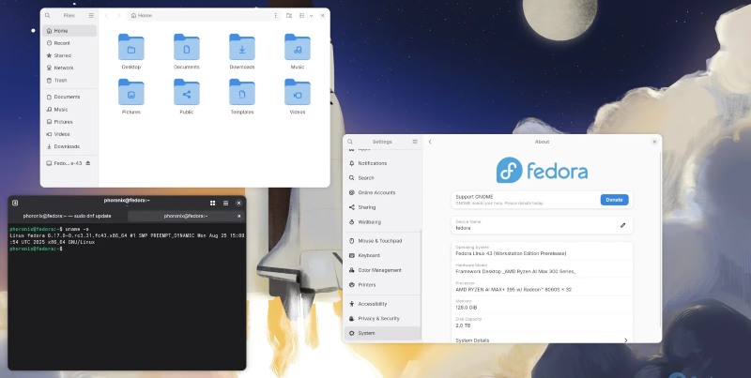
Task: Open the Videos folder icon in Files grid
Action: (x=298, y=92)
